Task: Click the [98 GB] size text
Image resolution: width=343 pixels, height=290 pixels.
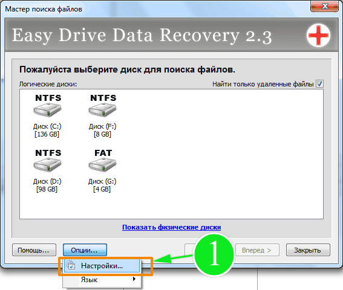Action: point(47,189)
